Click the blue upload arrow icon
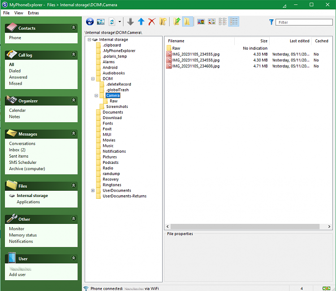 tap(141, 21)
